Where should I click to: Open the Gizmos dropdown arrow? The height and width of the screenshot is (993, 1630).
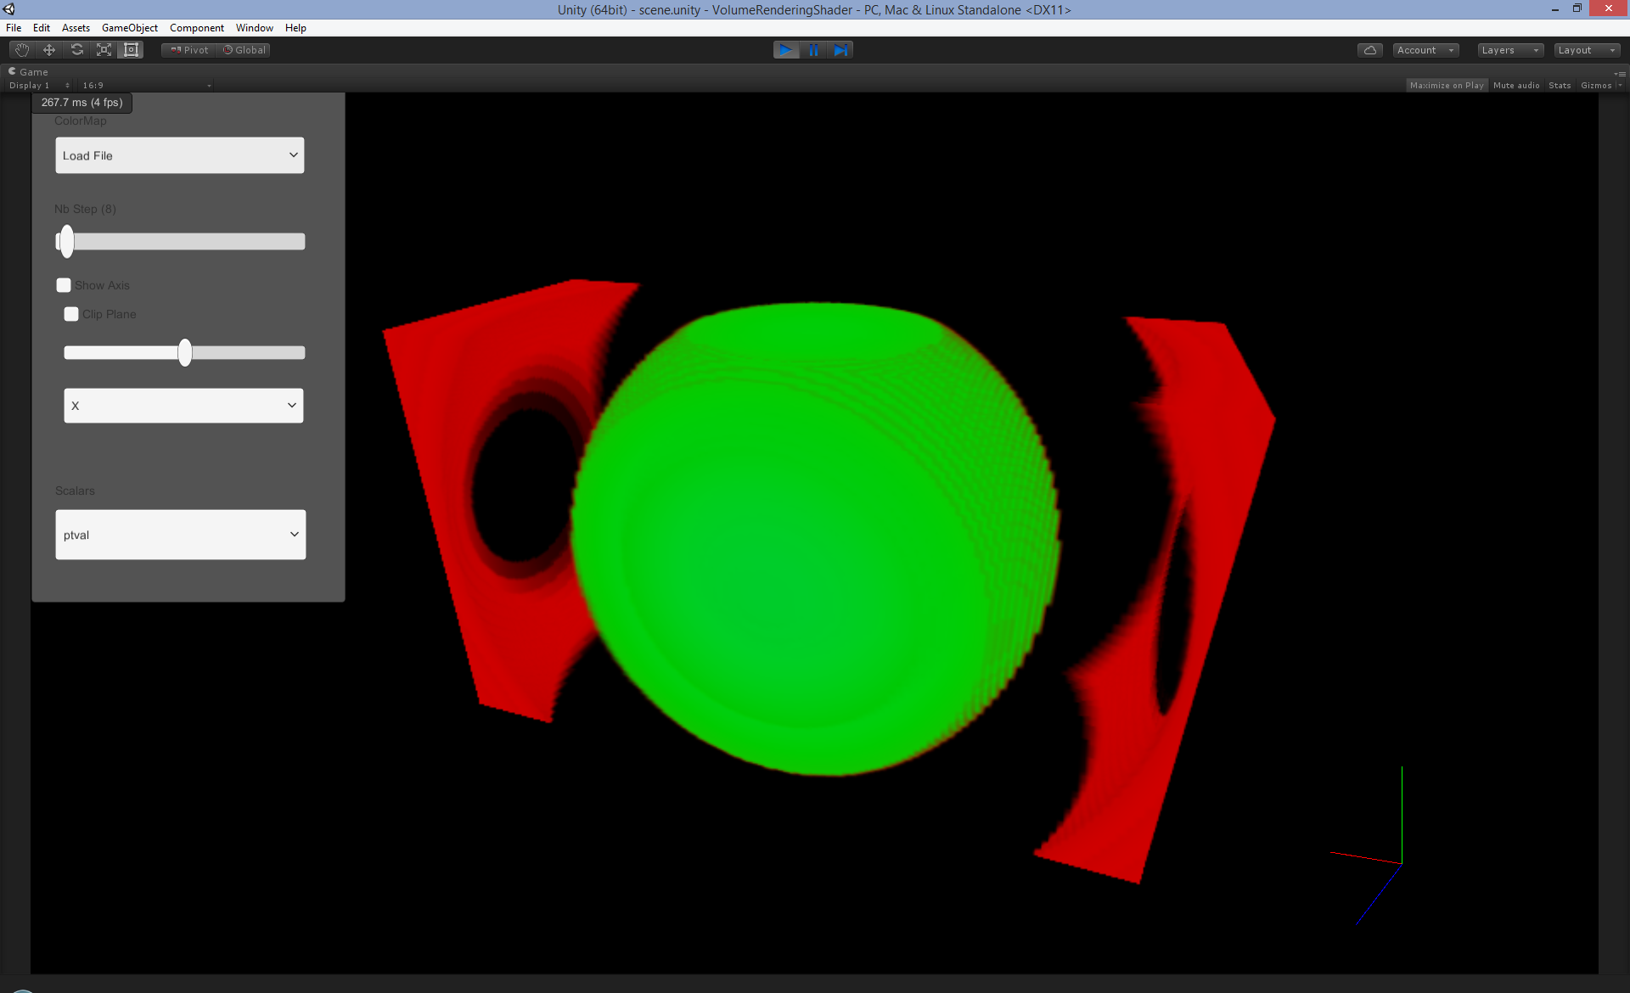pos(1620,86)
